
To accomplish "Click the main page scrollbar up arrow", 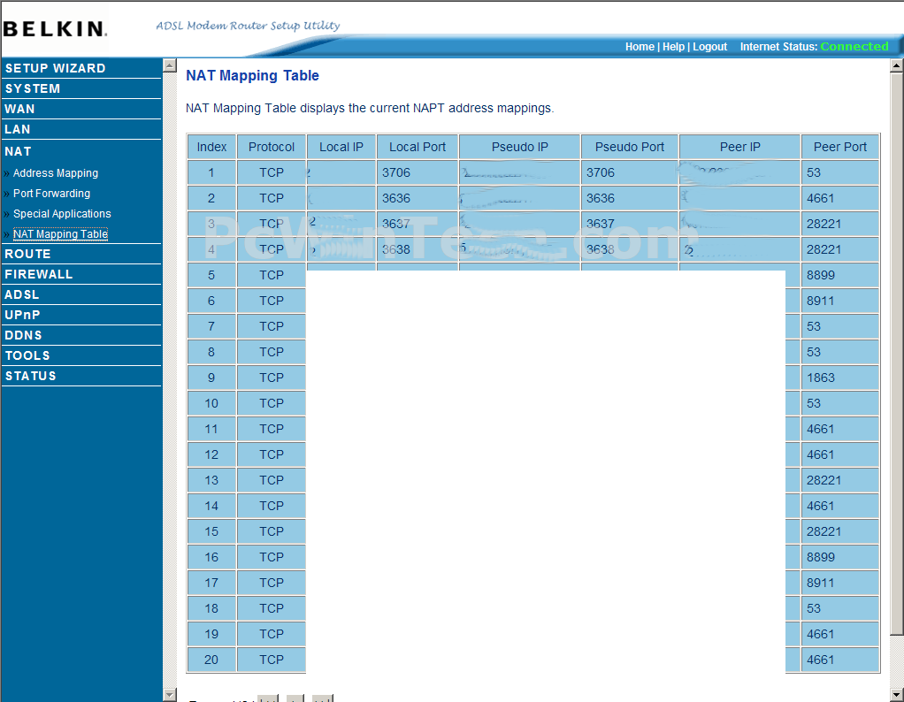I will [897, 65].
